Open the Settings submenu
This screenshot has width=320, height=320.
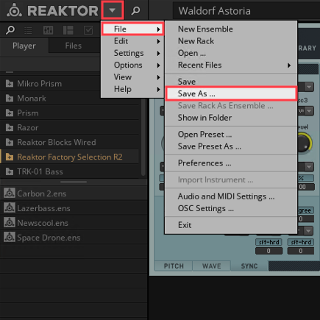[x=132, y=53]
